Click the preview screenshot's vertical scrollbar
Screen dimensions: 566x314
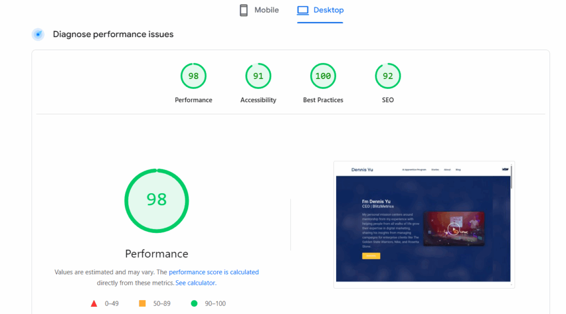511,178
